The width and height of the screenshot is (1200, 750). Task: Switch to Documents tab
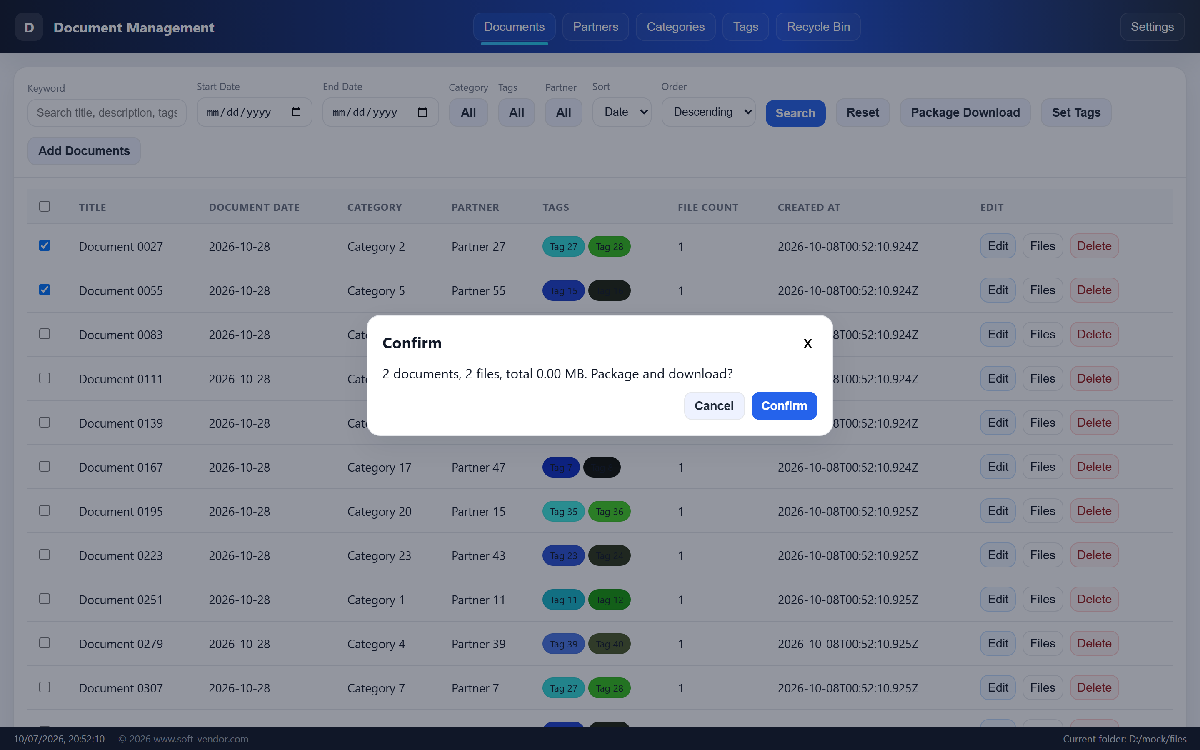[x=514, y=27]
